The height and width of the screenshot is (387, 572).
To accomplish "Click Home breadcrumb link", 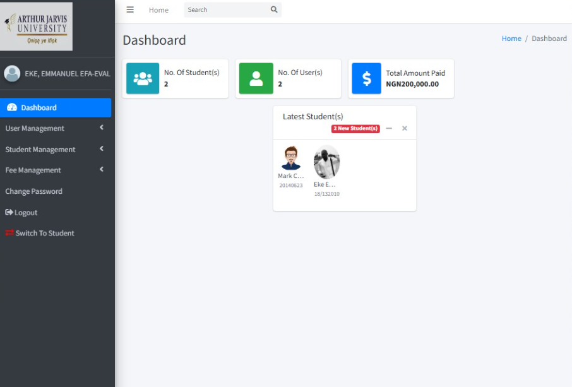I will [511, 39].
